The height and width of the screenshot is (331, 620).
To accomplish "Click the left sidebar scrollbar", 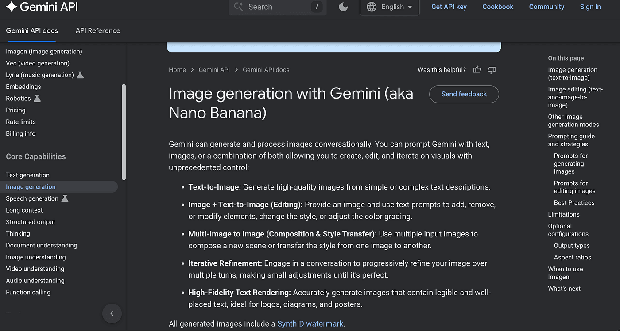I will (x=124, y=133).
